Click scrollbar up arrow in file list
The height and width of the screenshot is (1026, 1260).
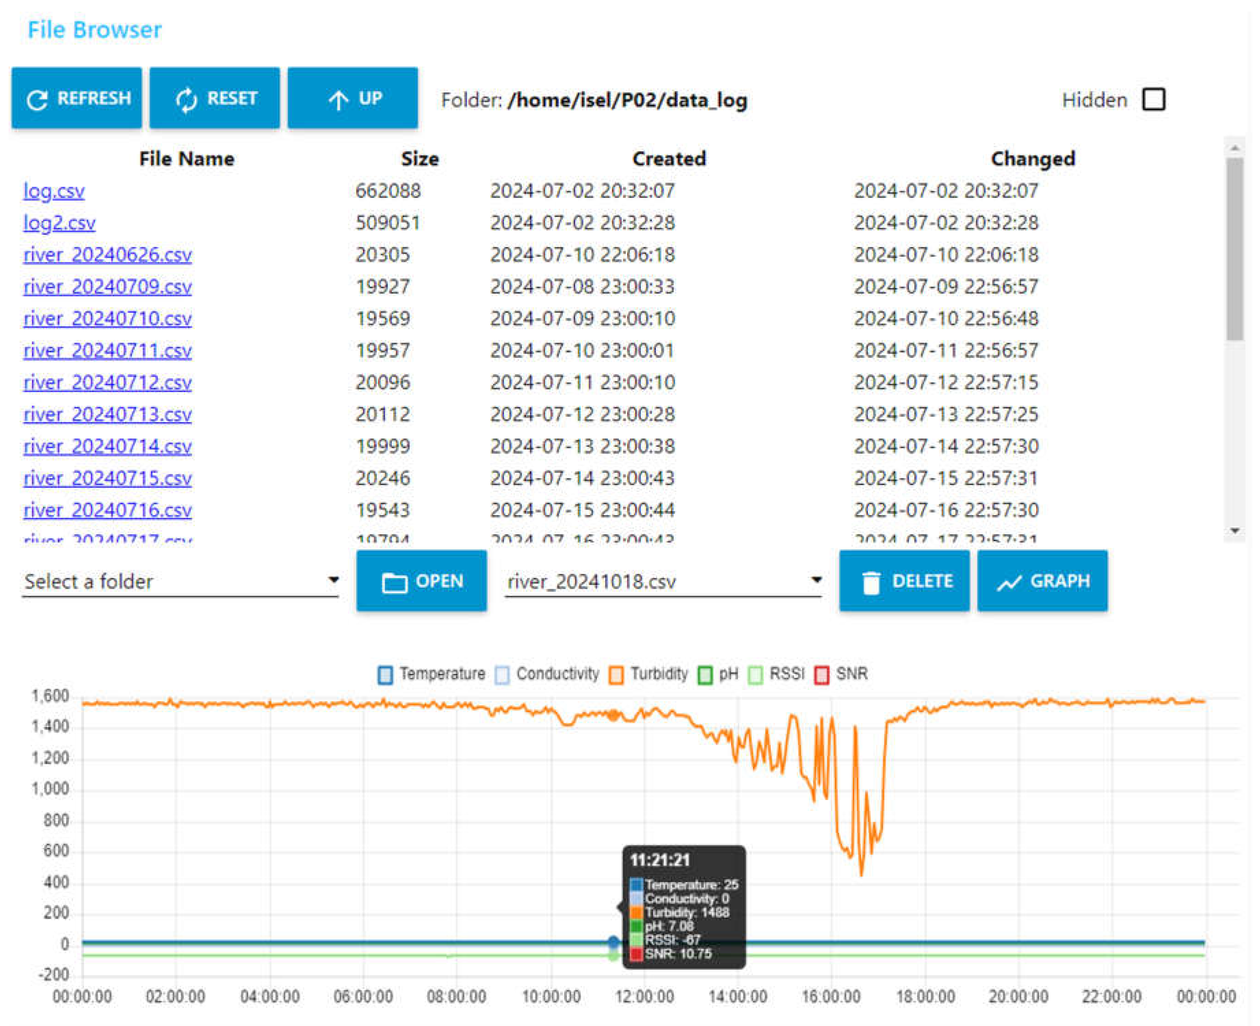pos(1235,147)
